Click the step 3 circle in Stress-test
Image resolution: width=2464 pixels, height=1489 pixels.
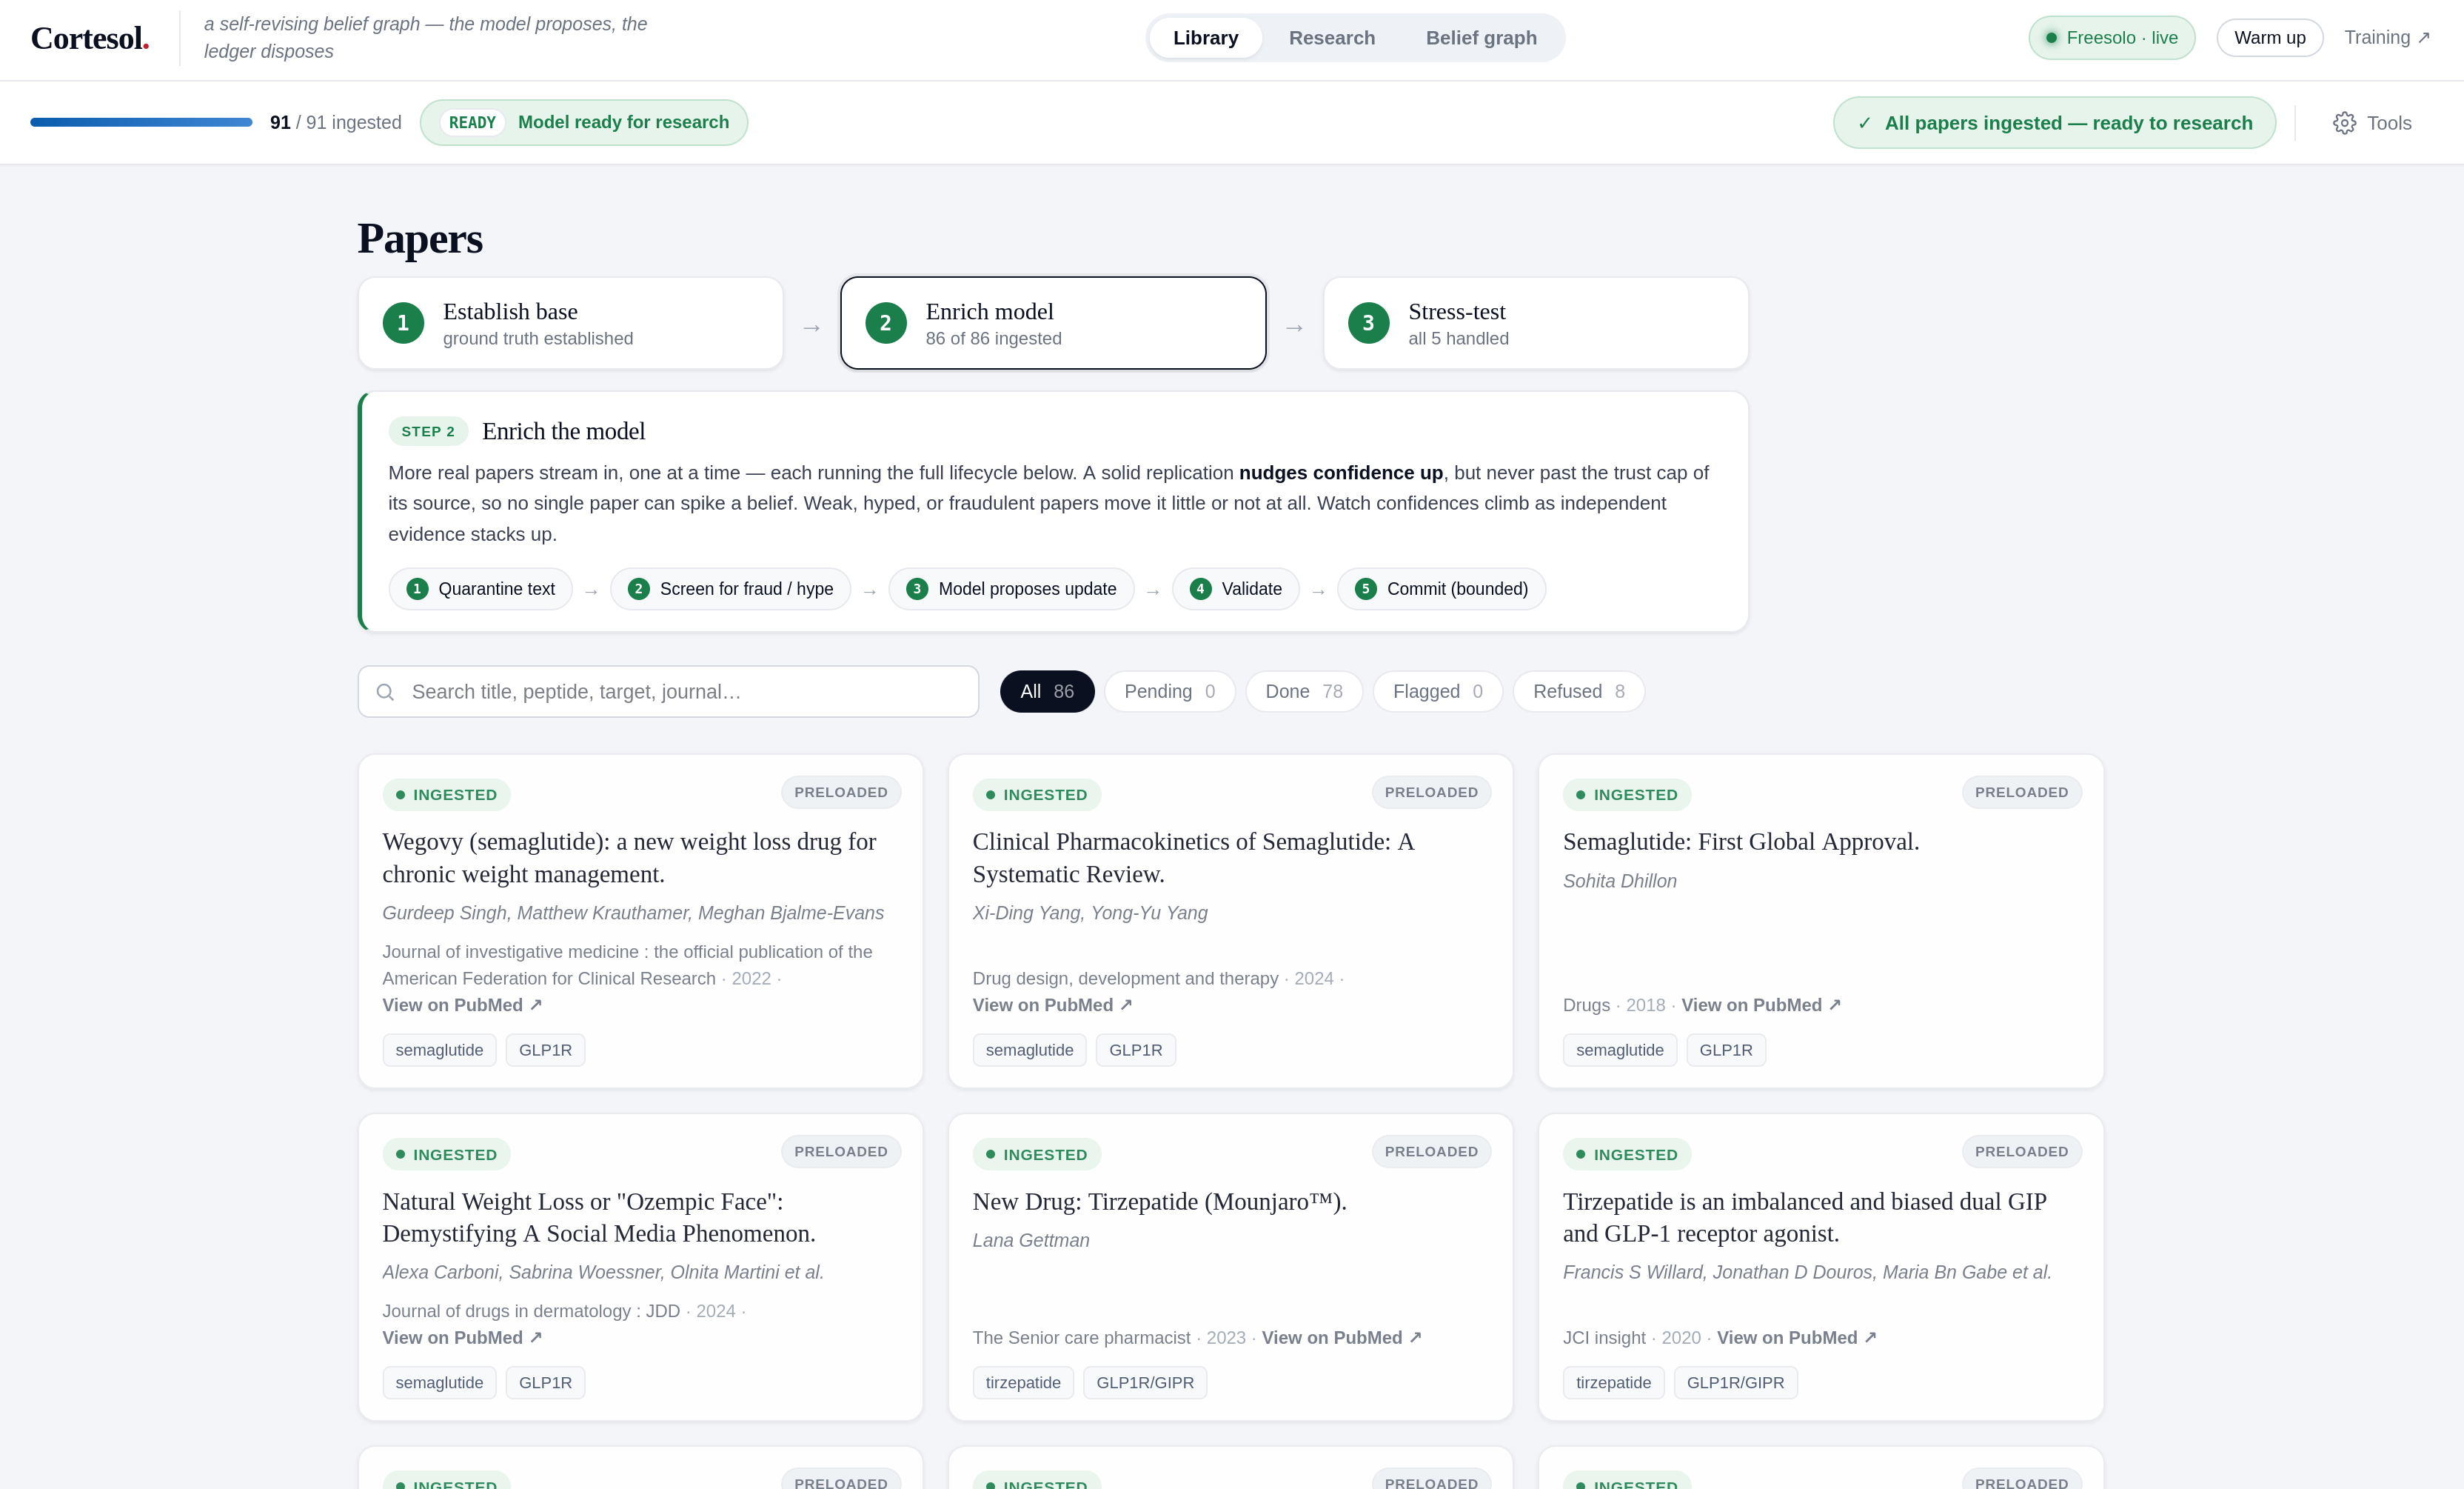[1368, 323]
